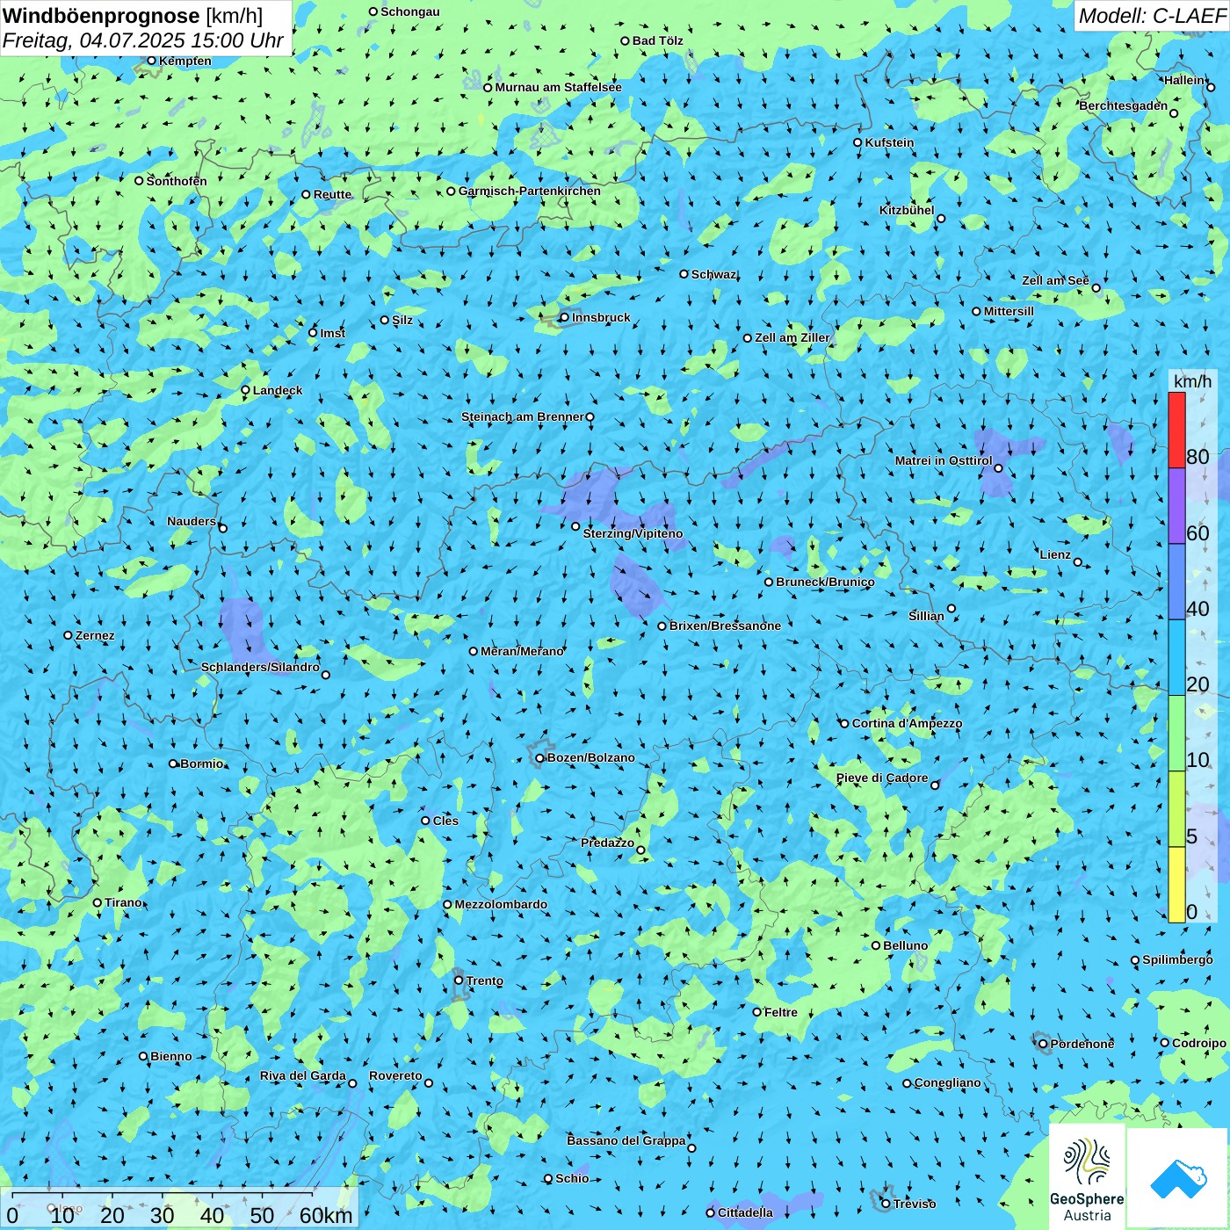This screenshot has width=1230, height=1230.
Task: Click the Kitzbühel label
Action: coord(907,210)
